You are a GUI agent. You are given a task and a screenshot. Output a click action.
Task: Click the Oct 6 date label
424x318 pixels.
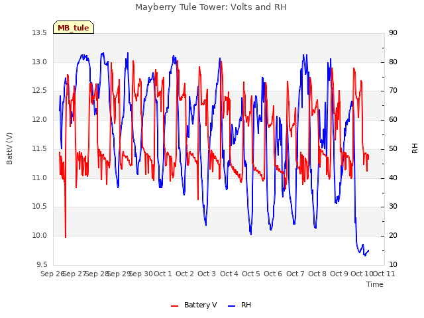[x=273, y=274]
